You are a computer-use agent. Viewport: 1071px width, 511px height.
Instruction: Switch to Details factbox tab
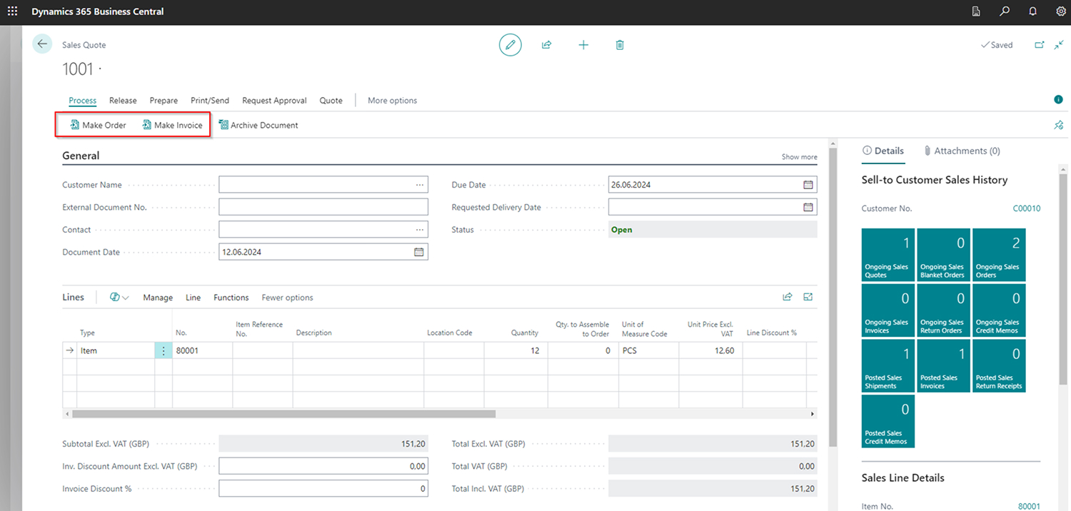click(883, 151)
